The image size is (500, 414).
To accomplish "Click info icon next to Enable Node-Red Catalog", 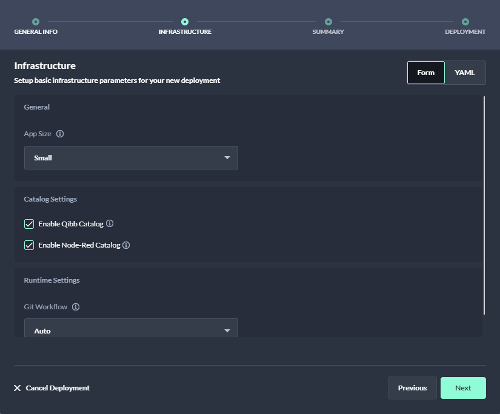I will pos(126,245).
